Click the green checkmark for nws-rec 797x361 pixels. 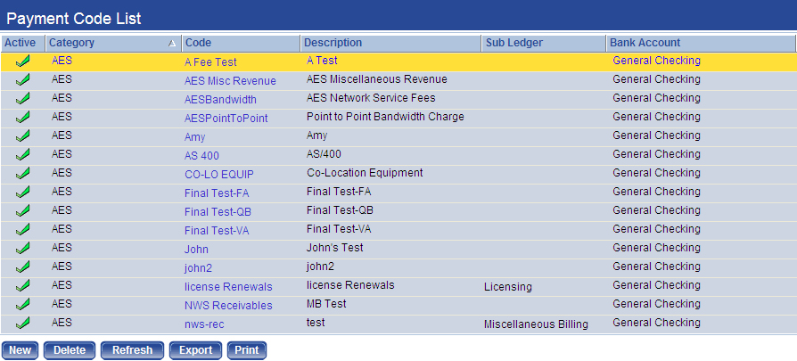coord(22,324)
